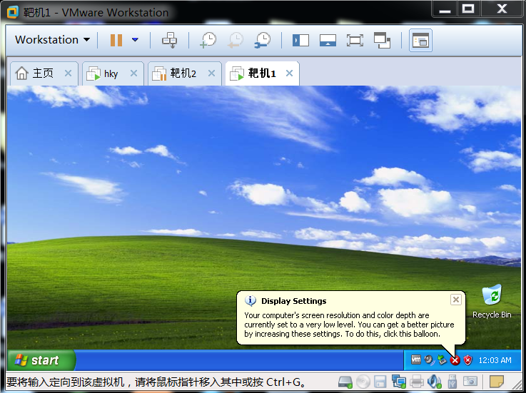
Task: Click the audio device tray icon
Action: click(429, 360)
